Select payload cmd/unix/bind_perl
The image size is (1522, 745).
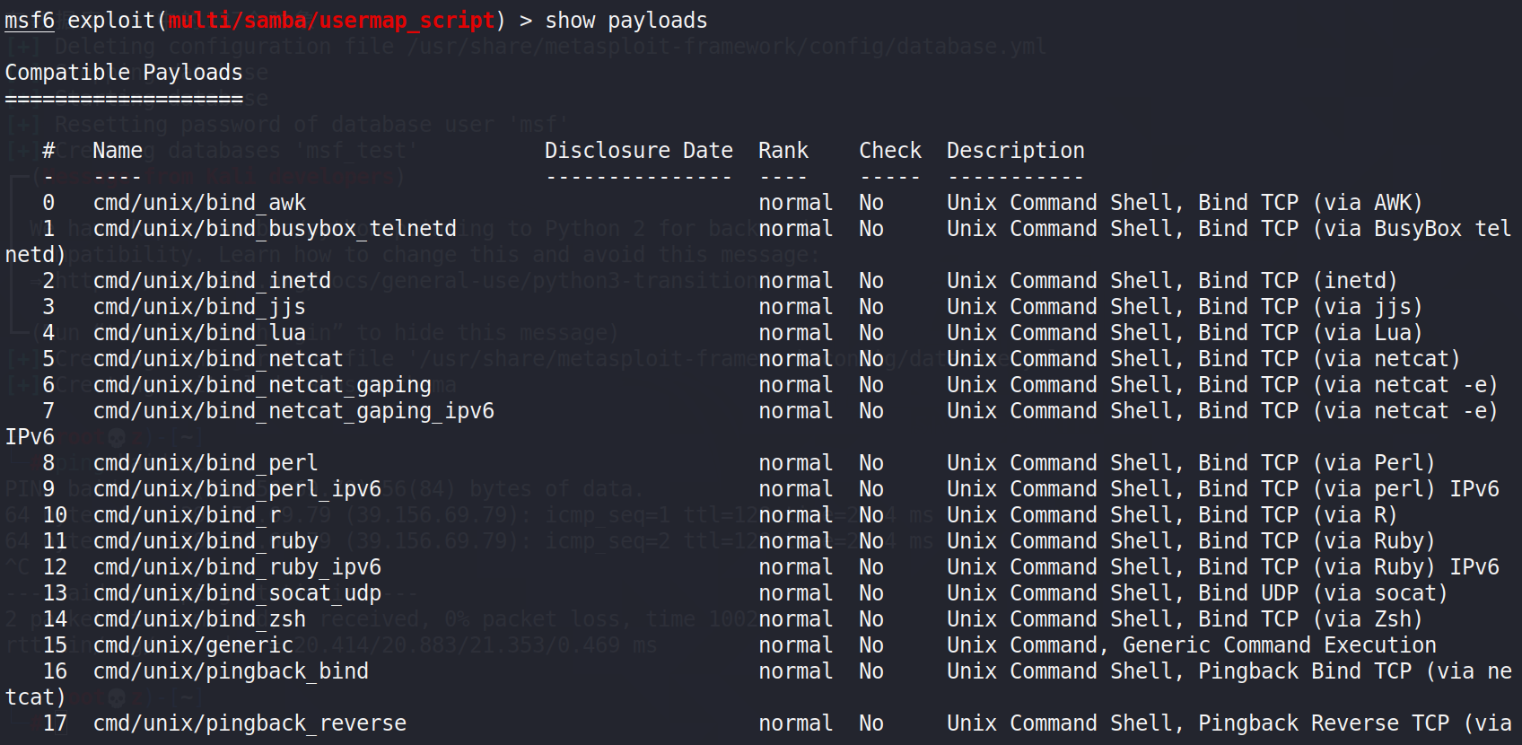[x=206, y=463]
